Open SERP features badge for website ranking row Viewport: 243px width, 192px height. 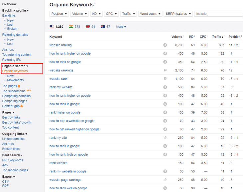pyautogui.click(x=165, y=45)
